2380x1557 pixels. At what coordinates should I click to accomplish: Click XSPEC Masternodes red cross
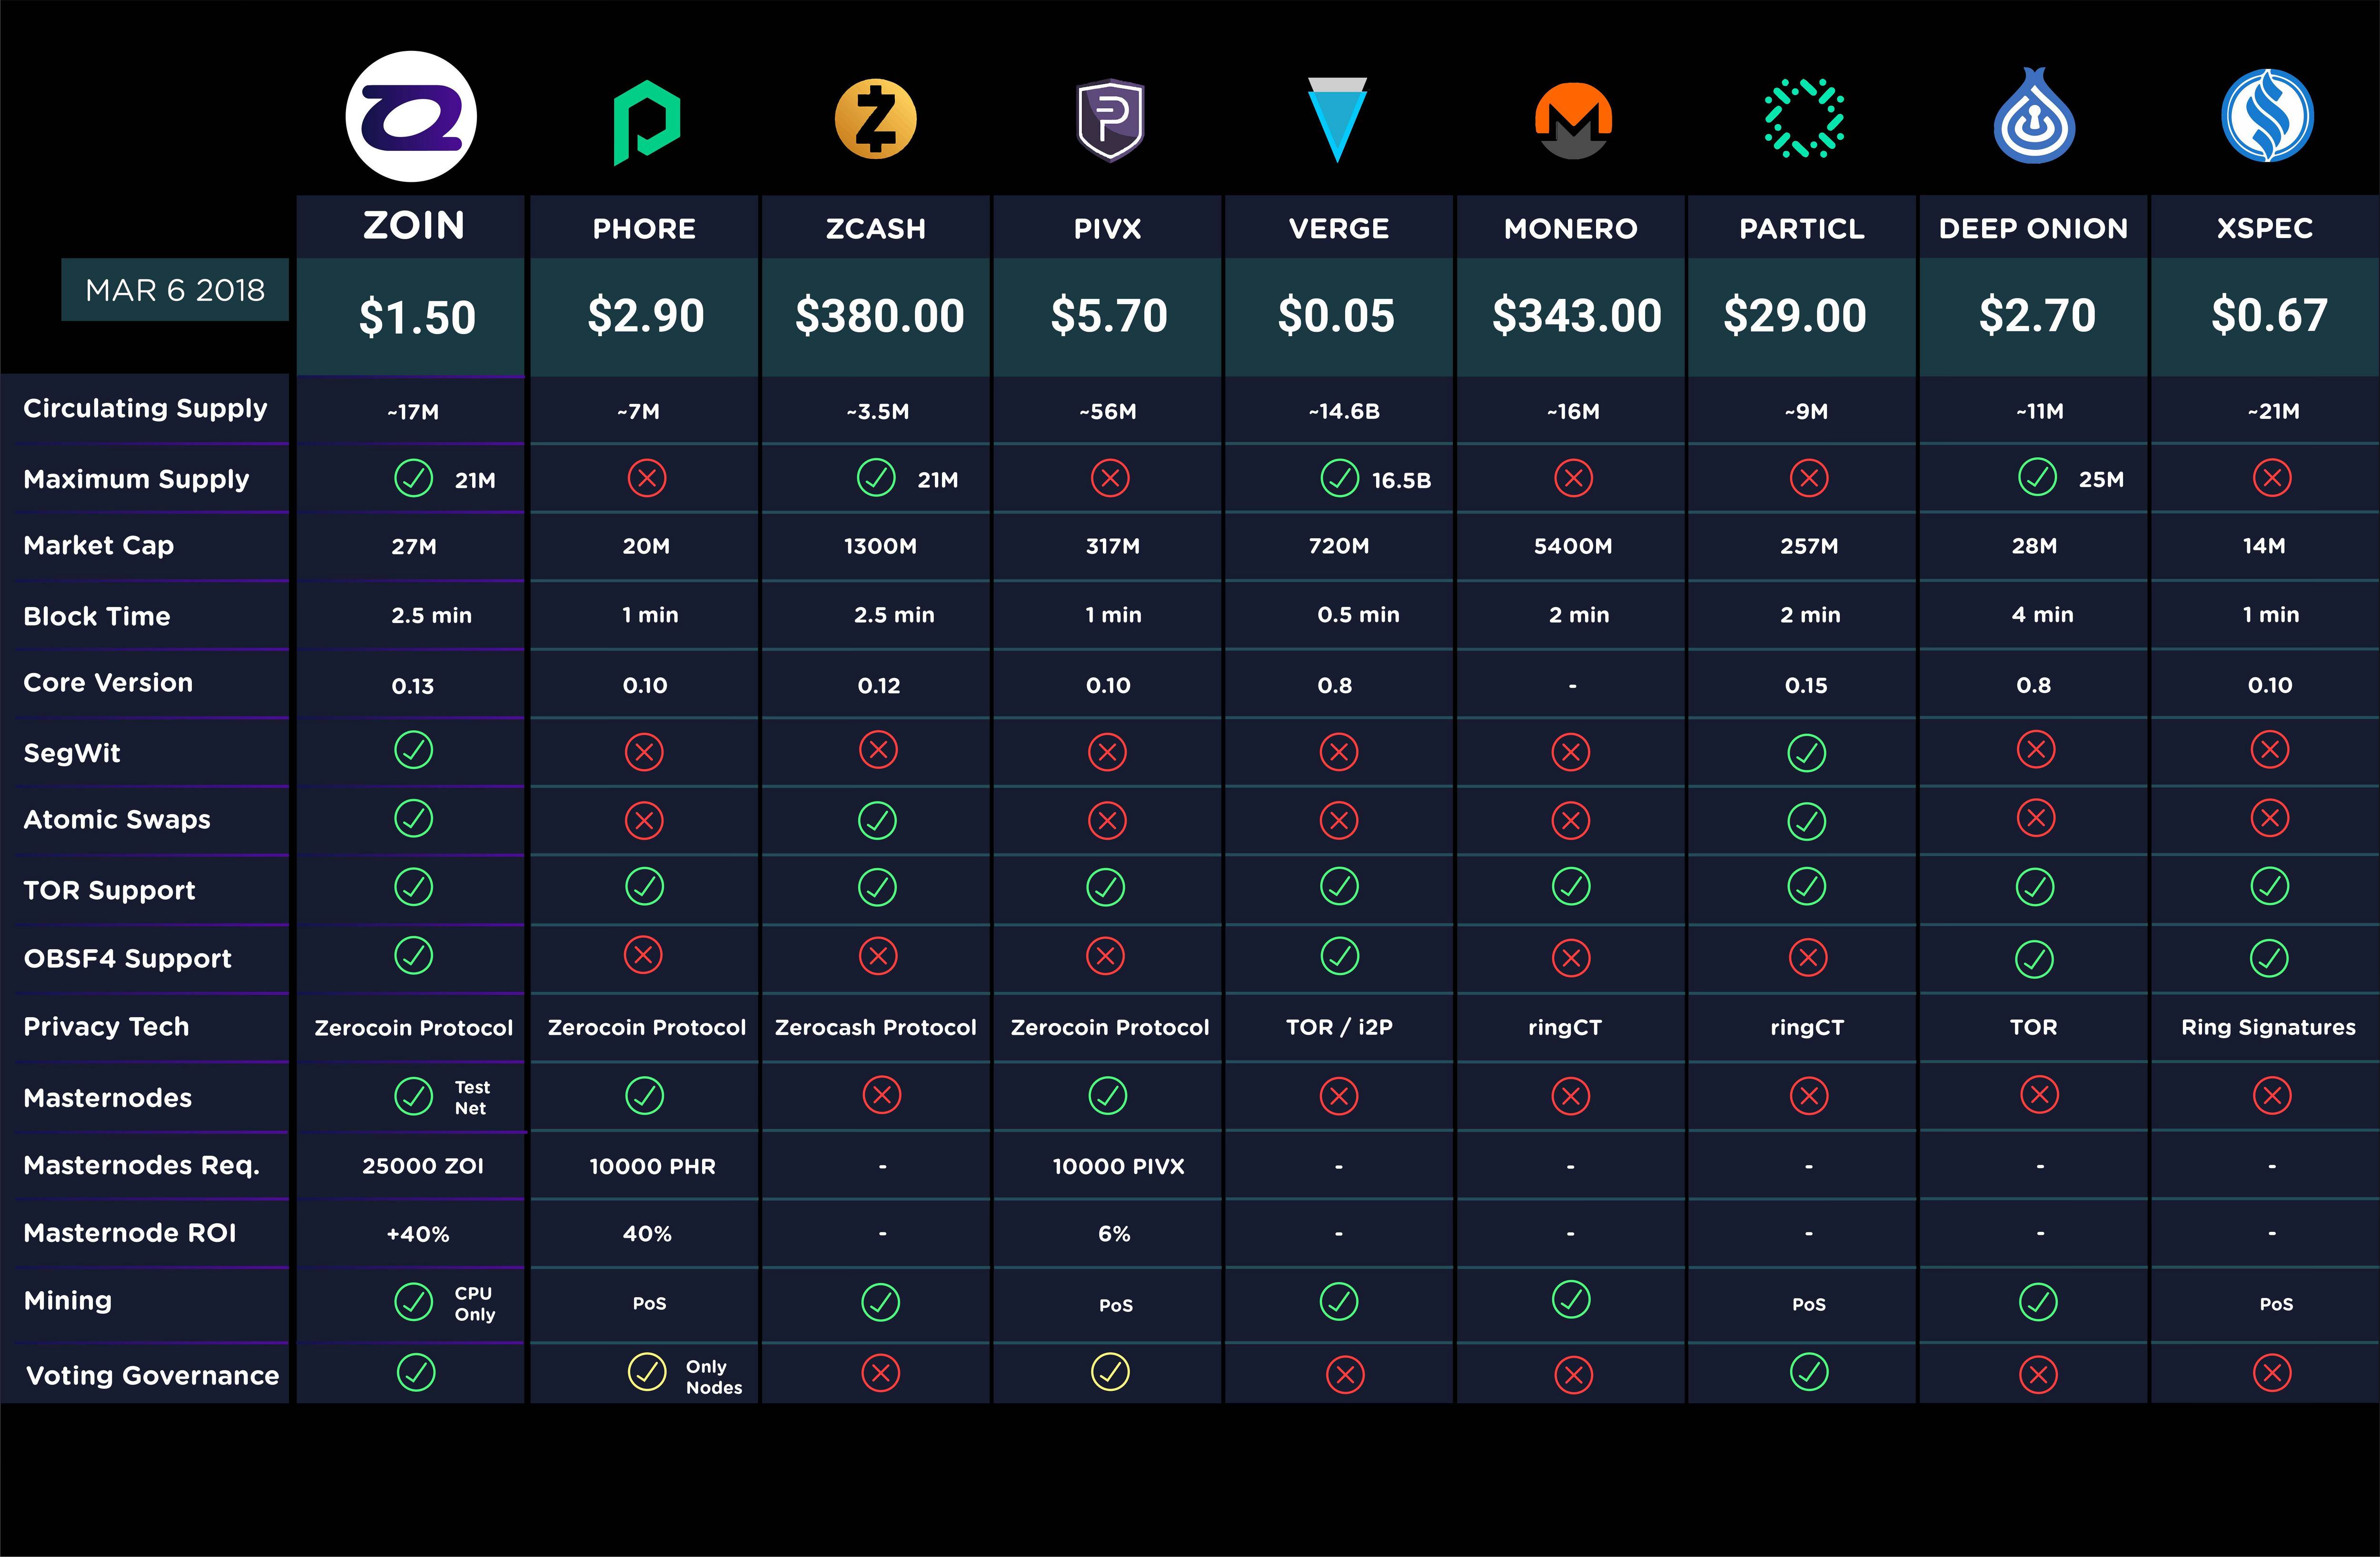pyautogui.click(x=2271, y=1096)
